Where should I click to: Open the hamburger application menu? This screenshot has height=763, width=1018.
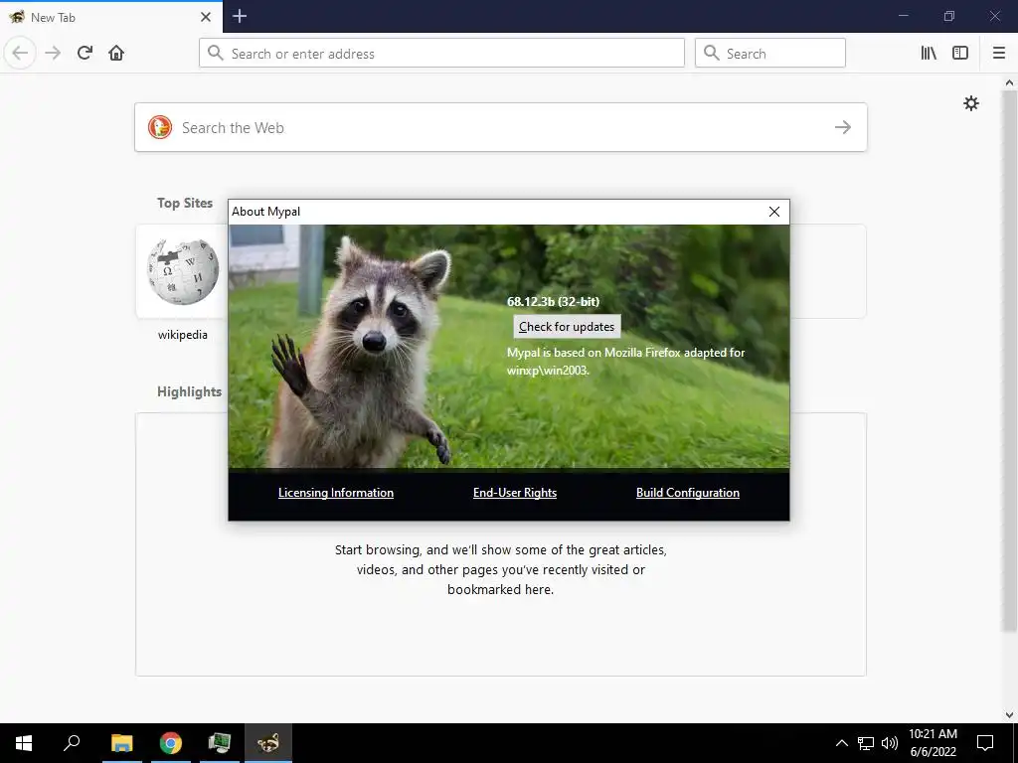pos(999,54)
